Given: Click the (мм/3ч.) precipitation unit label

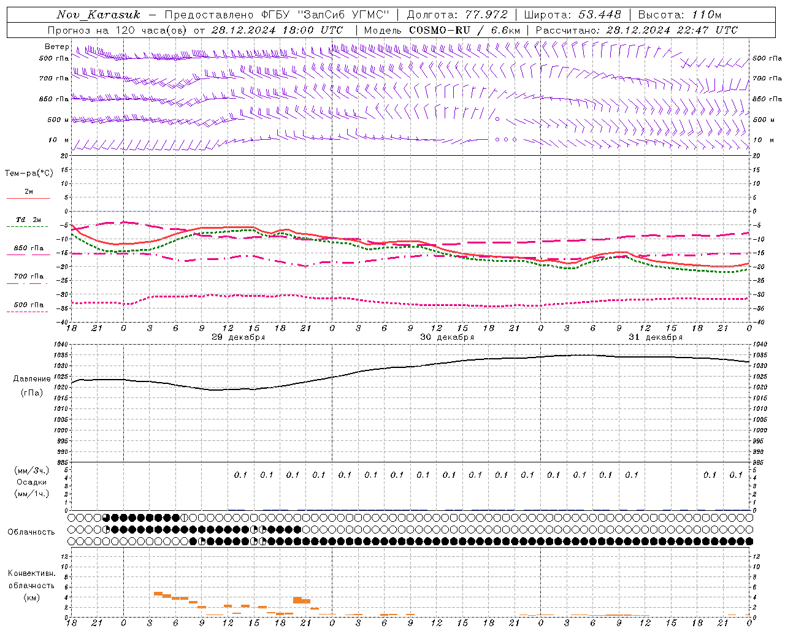Looking at the screenshot, I should [32, 470].
